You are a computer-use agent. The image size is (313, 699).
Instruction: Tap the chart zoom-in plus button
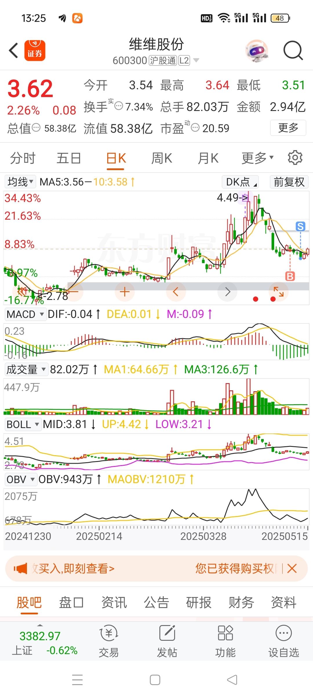125,292
